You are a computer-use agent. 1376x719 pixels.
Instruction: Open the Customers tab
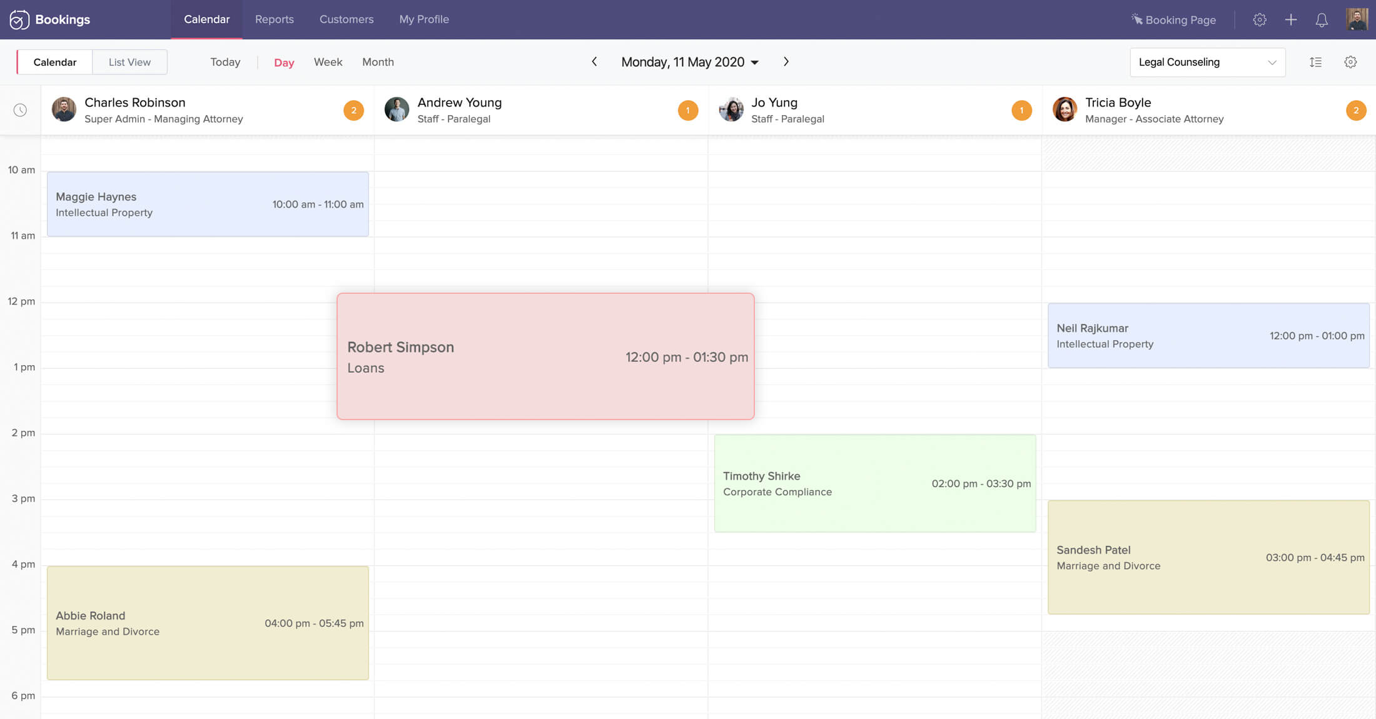click(346, 19)
